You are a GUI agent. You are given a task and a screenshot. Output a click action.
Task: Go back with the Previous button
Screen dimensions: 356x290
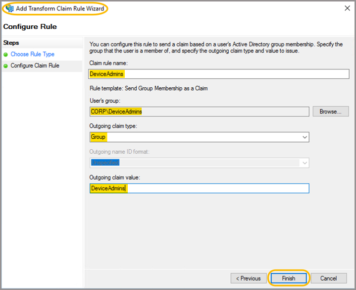248,278
